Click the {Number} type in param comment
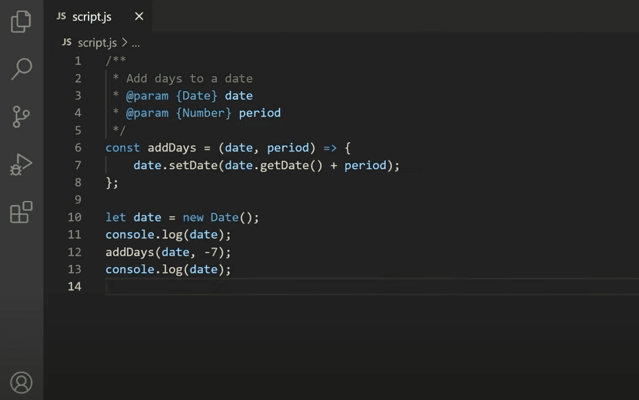This screenshot has width=639, height=400. pyautogui.click(x=204, y=113)
